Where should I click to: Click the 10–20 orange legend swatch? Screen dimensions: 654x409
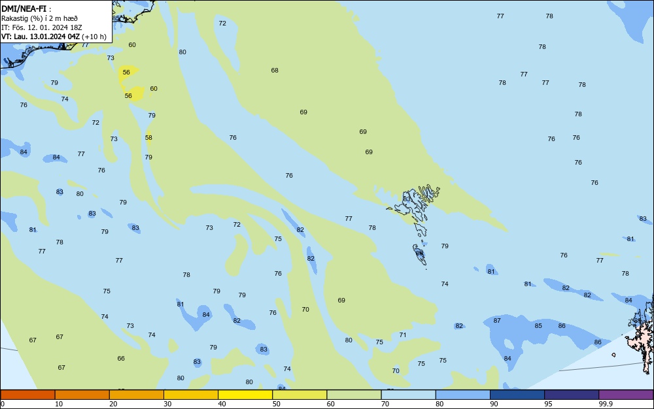82,395
